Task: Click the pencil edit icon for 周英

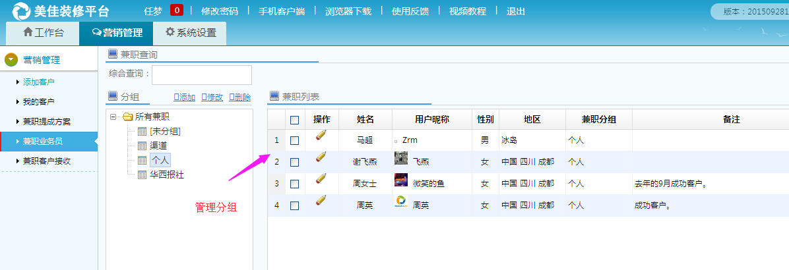Action: click(x=321, y=200)
